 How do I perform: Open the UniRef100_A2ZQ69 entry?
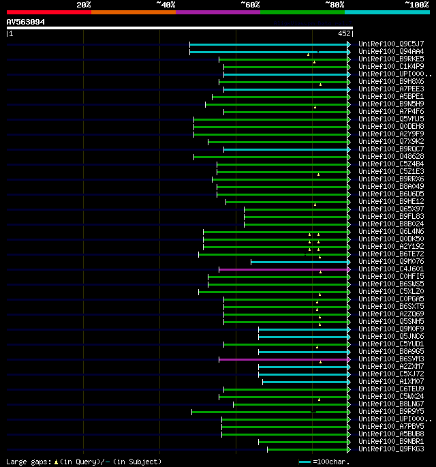391,314
